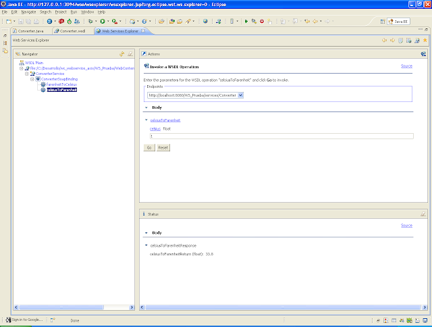Open the Run toolbar dropdown arrow
This screenshot has height=327, width=432.
click(108, 21)
